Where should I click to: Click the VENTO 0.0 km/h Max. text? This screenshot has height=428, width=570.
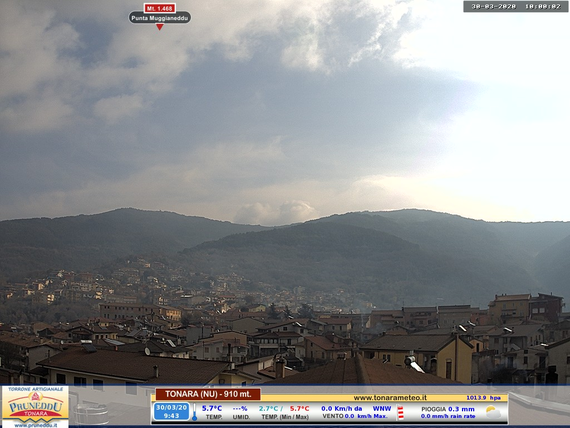(x=355, y=416)
